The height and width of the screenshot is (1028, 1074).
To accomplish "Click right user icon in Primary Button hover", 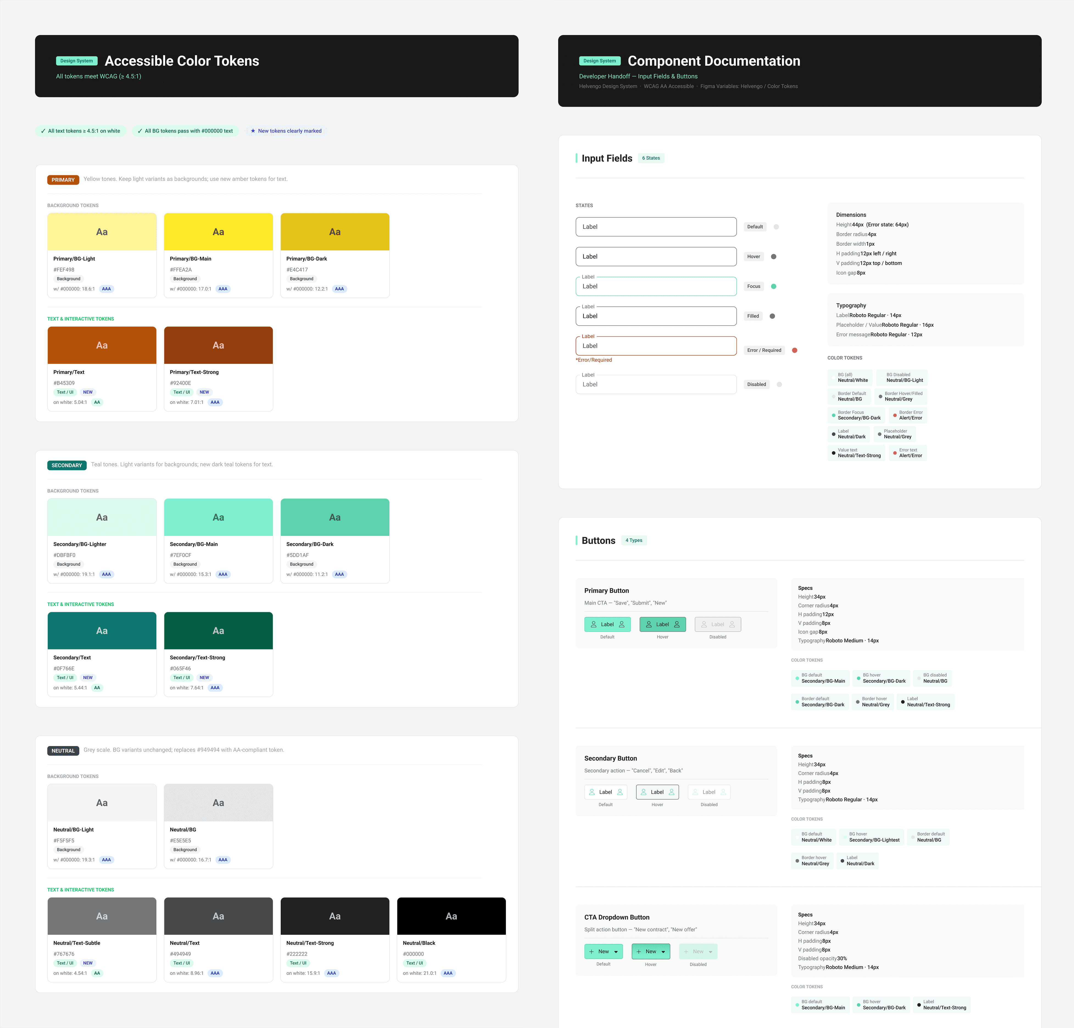I will pos(677,624).
